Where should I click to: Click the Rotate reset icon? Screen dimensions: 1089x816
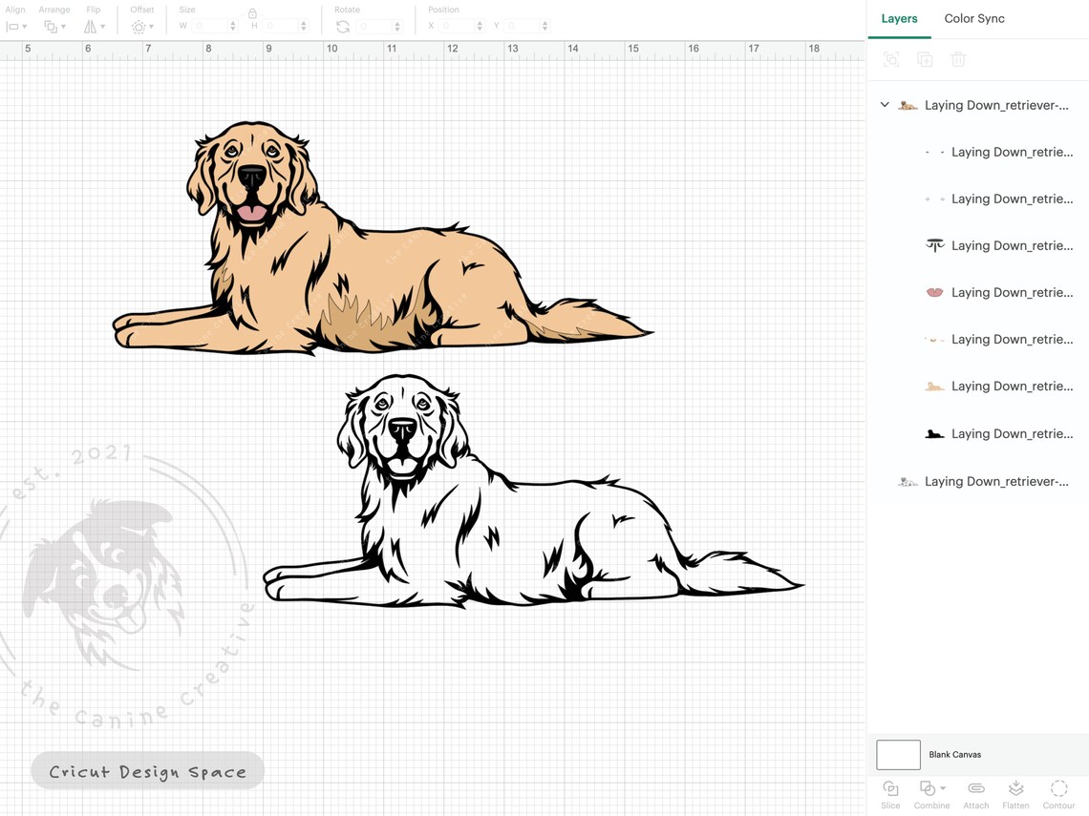342,26
